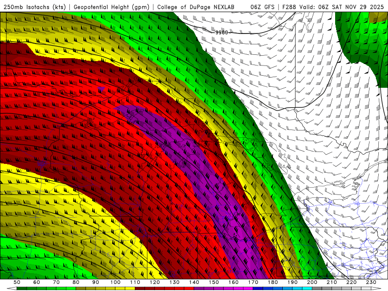This screenshot has height=291, width=388.
Task: Pick the bright red color bar segment before 140
Action: (x=189, y=289)
